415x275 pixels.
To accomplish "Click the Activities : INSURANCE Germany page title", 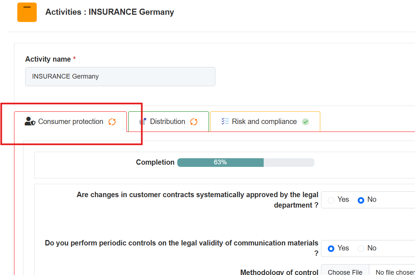I will 110,12.
